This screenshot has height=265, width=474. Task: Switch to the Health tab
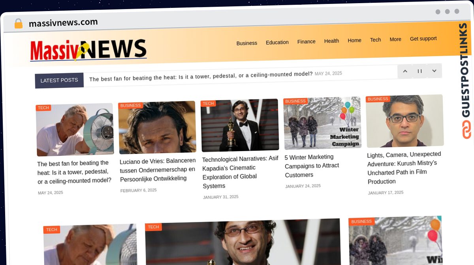click(331, 41)
